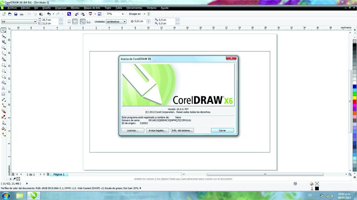This screenshot has width=357, height=200.
Task: Expand the application launcher arrow
Action: 95,14
